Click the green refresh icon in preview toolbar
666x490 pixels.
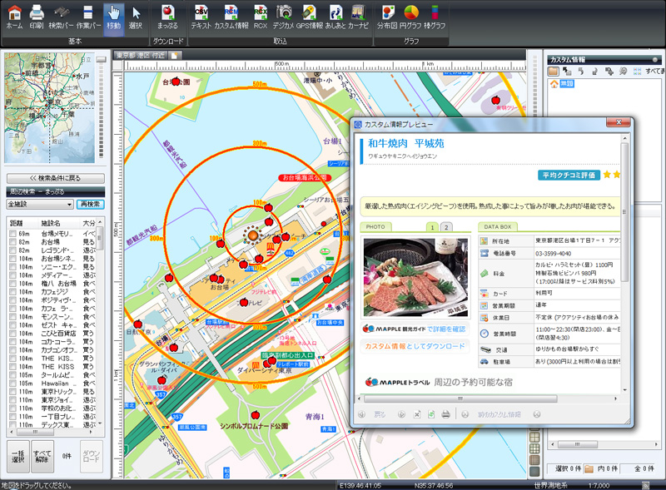click(x=431, y=414)
